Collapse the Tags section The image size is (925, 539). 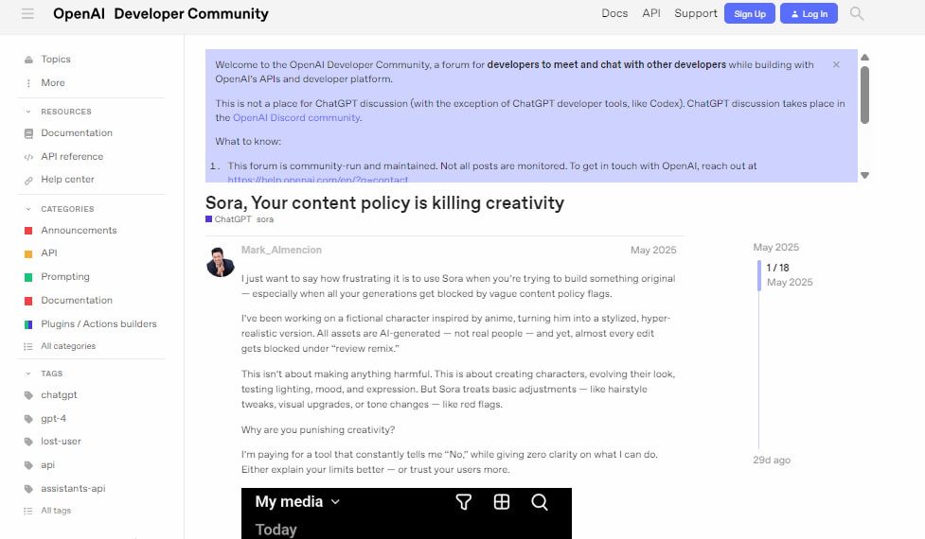click(28, 374)
